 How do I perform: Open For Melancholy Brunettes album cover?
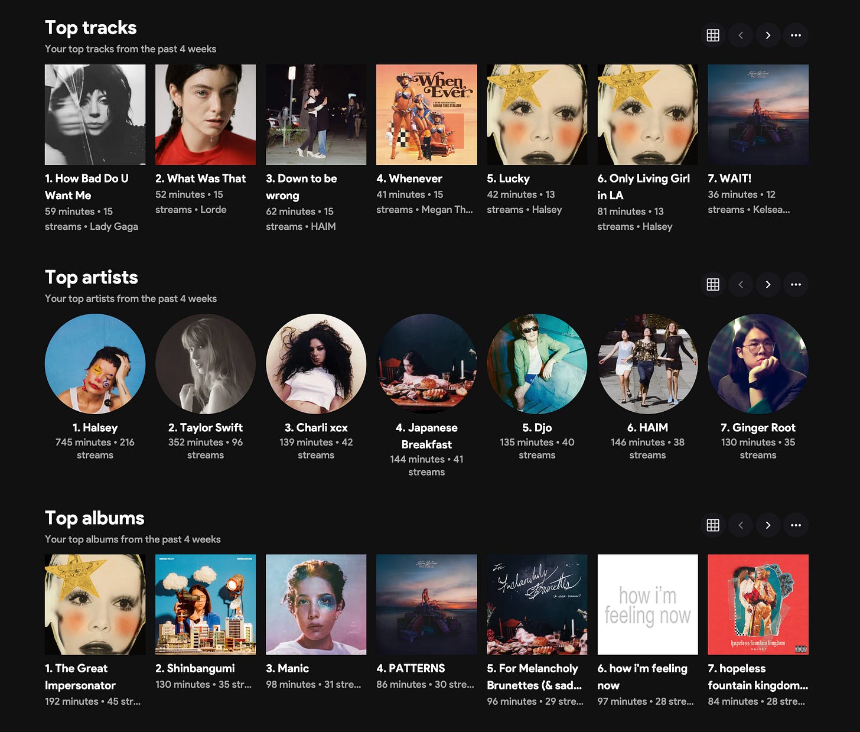[x=537, y=604]
